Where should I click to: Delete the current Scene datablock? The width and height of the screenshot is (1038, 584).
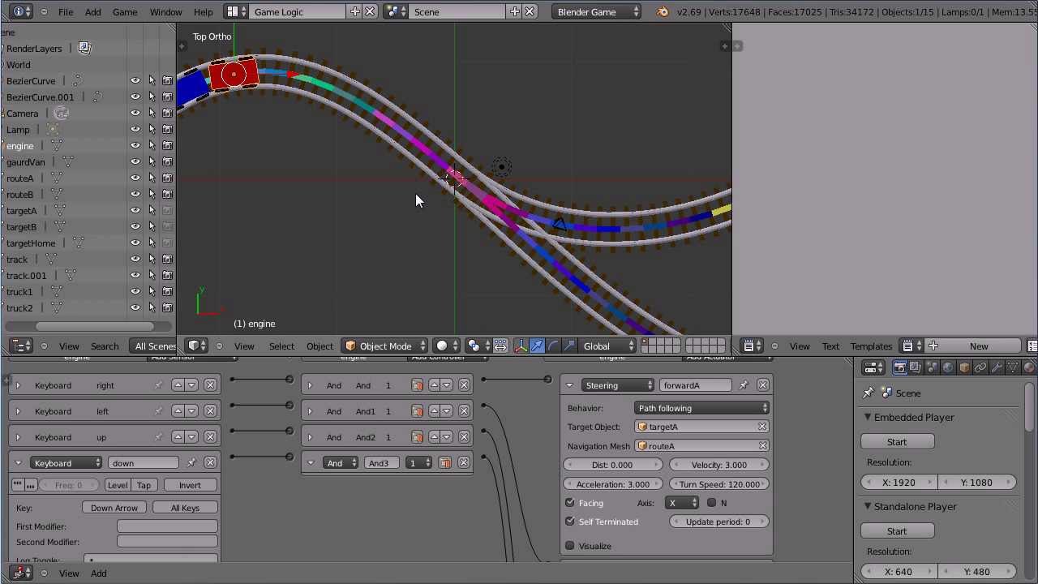pyautogui.click(x=530, y=12)
